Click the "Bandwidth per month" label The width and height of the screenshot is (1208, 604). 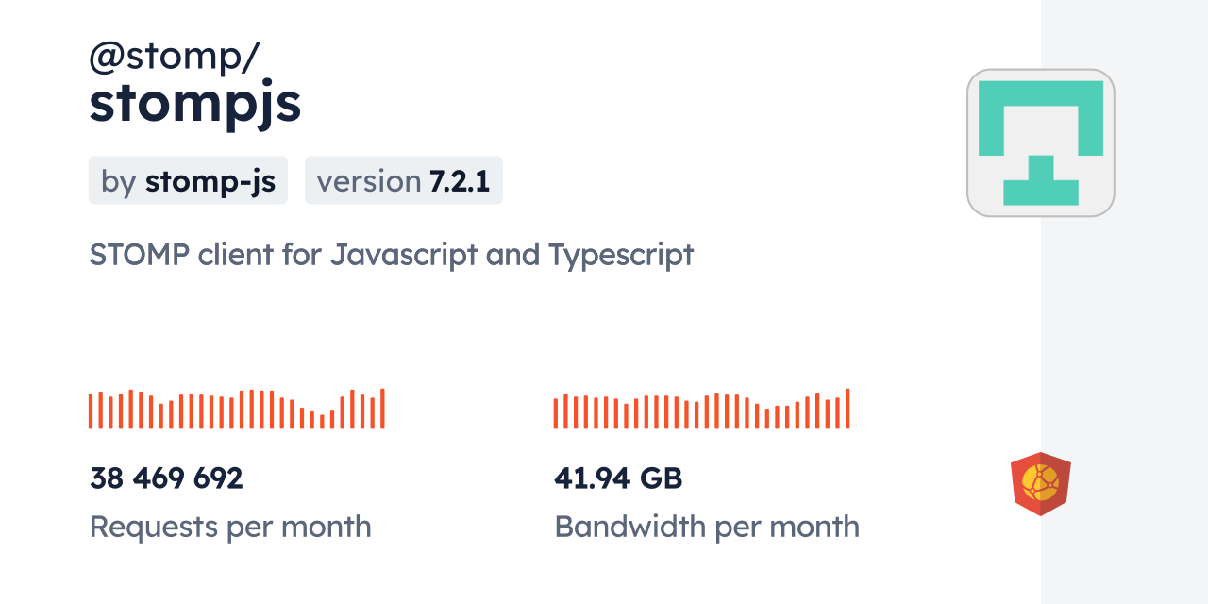[707, 527]
